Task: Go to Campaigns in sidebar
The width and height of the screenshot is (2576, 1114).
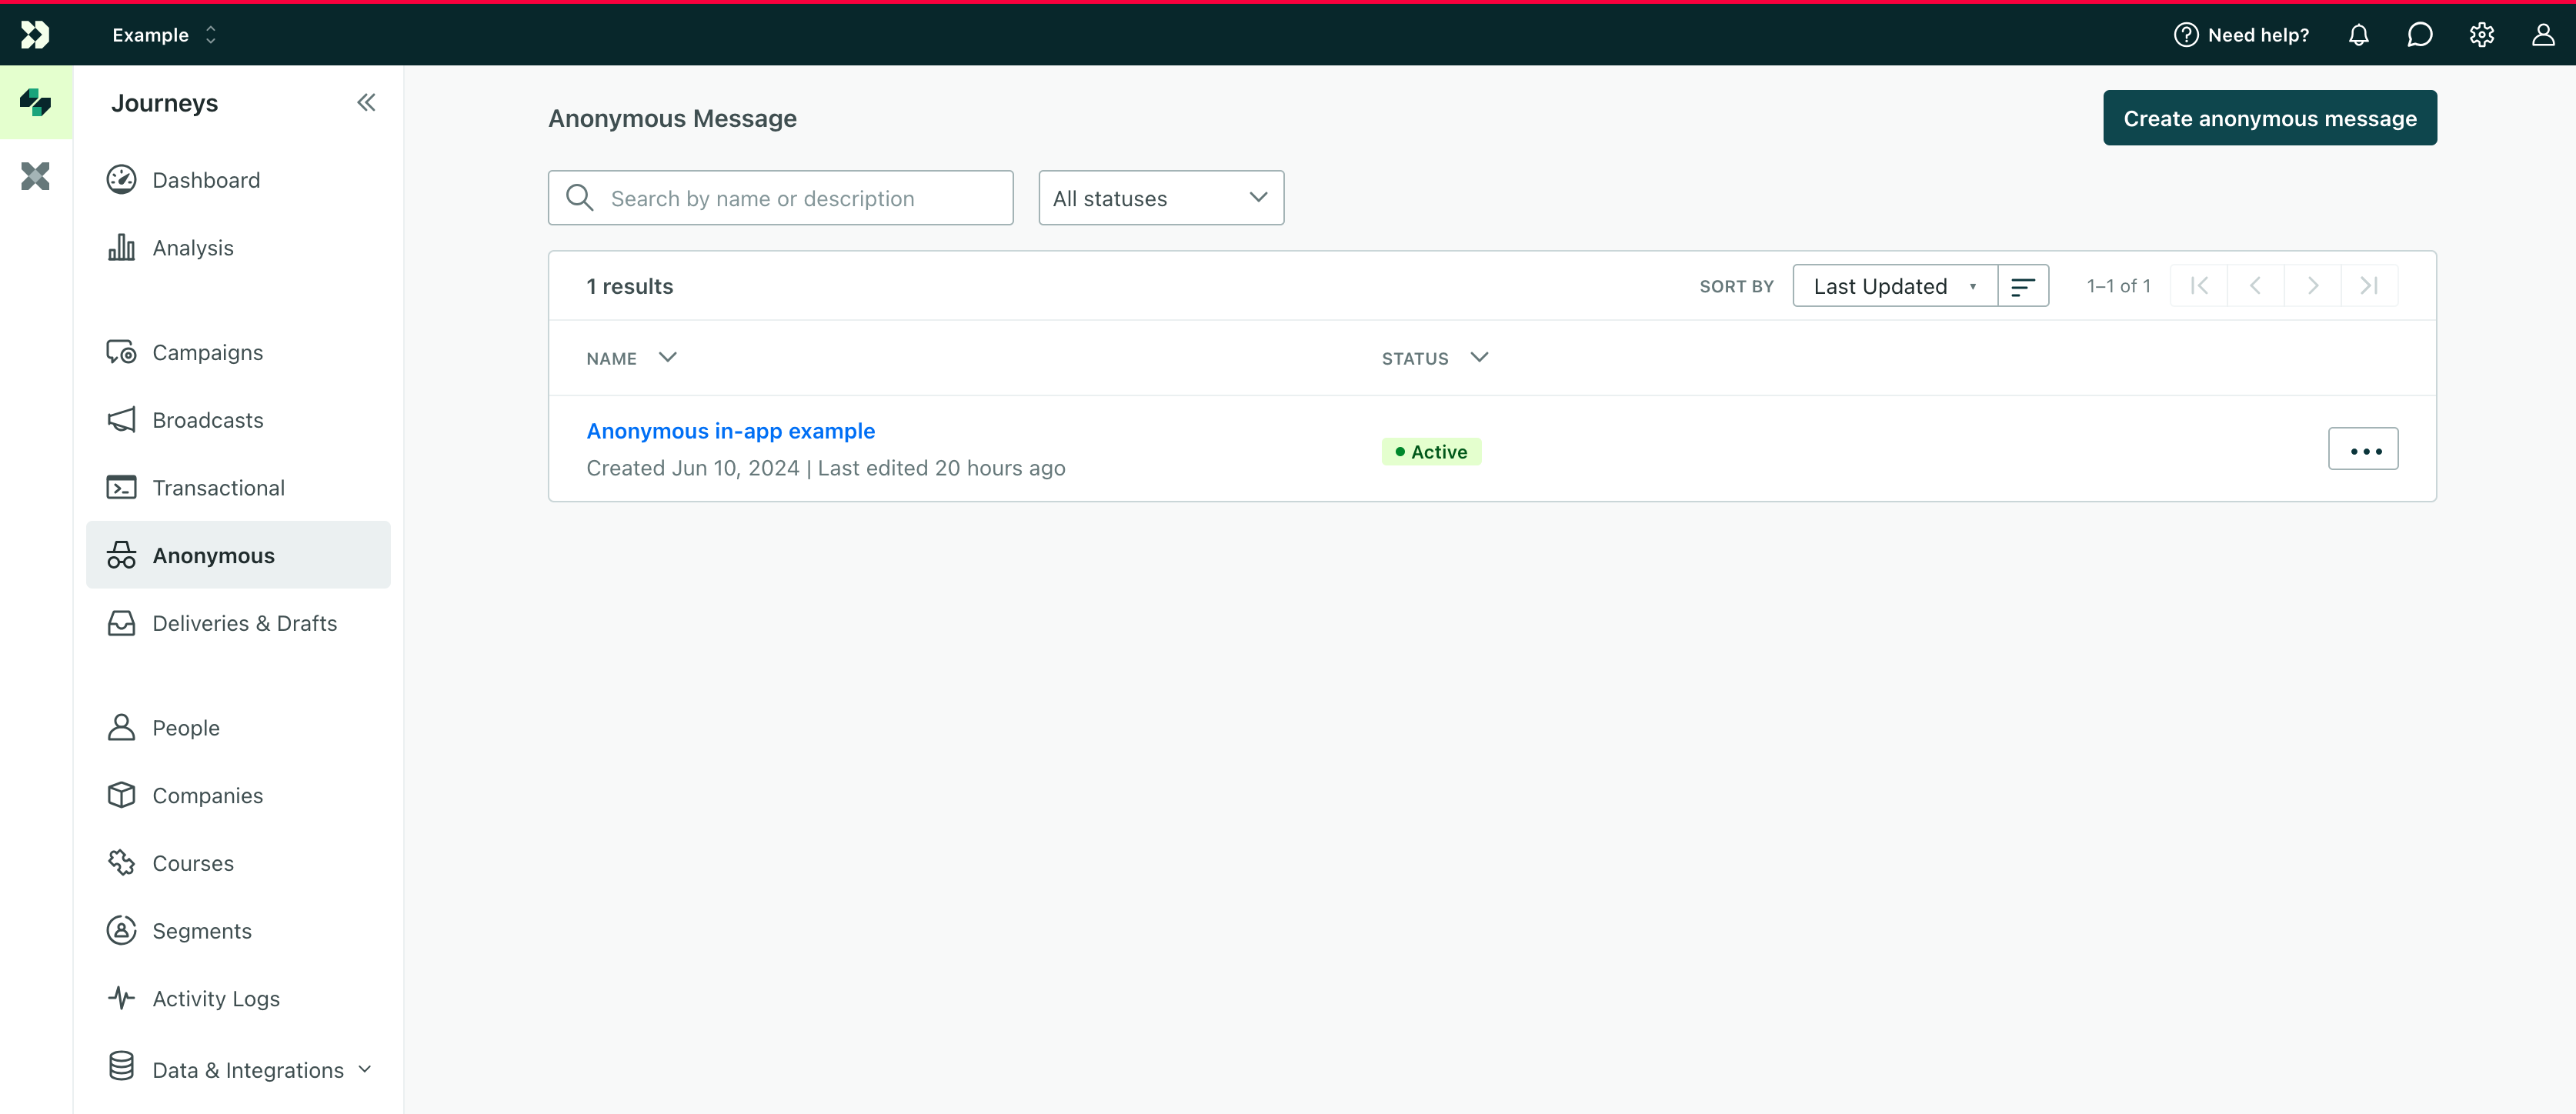Action: tap(238, 352)
